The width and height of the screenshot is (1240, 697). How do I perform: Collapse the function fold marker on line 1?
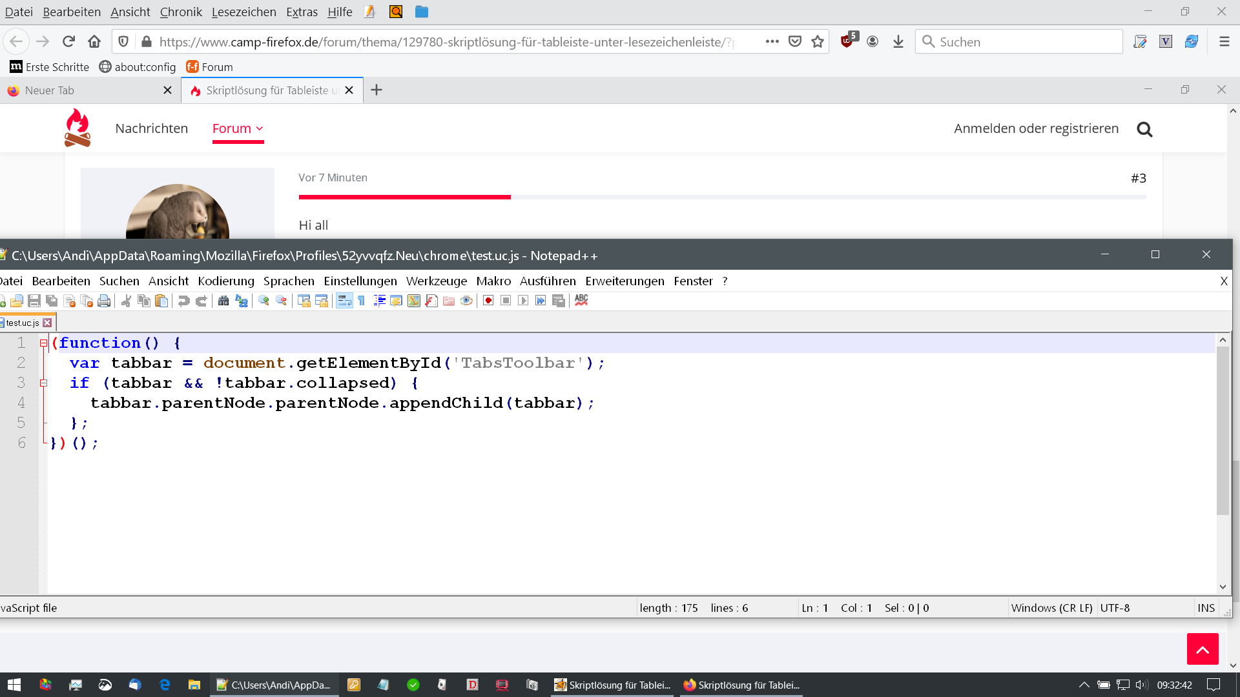tap(43, 343)
